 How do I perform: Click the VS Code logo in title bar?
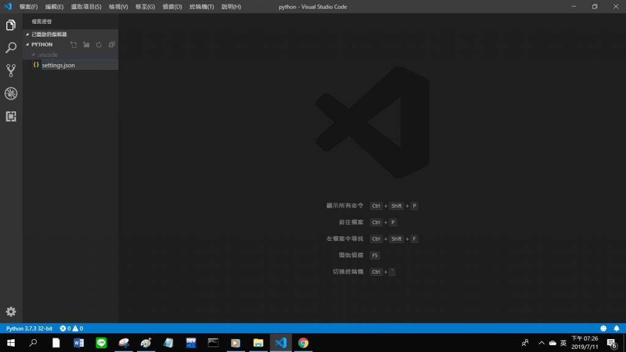8,6
